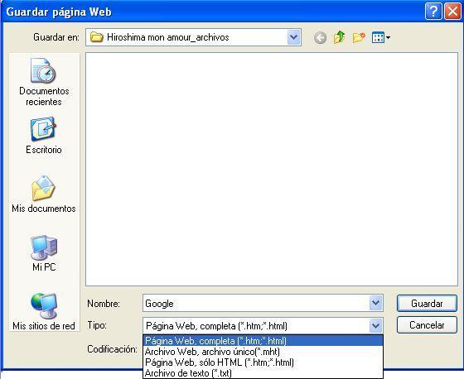Screen dimensions: 464x379
Task: Click into the Nombre field containing Google
Action: (x=256, y=303)
